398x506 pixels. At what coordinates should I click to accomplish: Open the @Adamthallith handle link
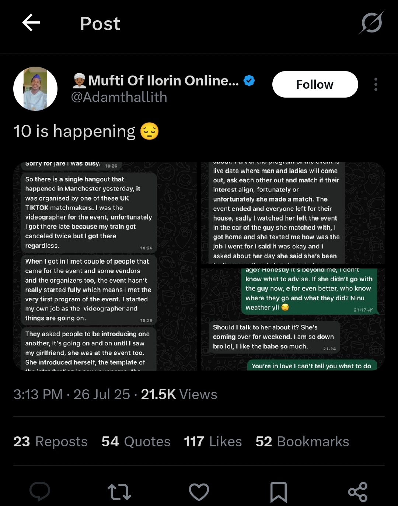click(119, 97)
